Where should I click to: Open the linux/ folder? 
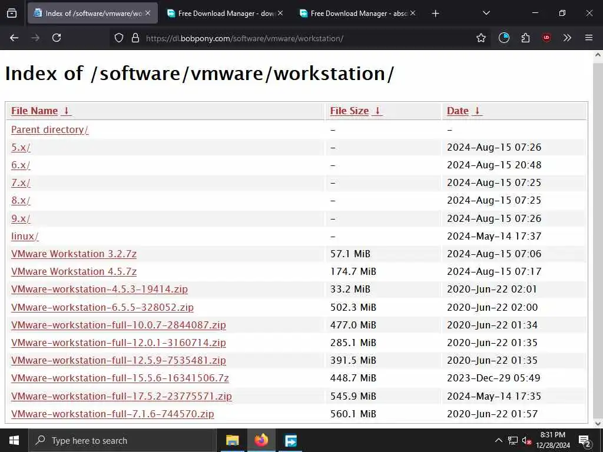pos(25,236)
